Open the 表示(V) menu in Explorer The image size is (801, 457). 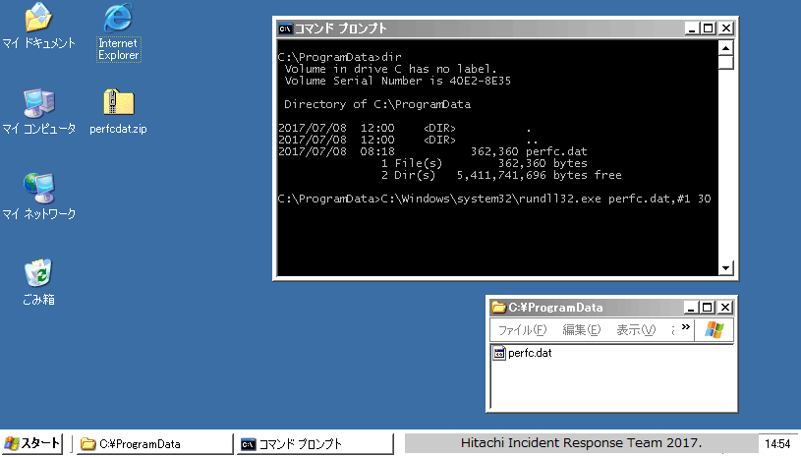coord(635,329)
